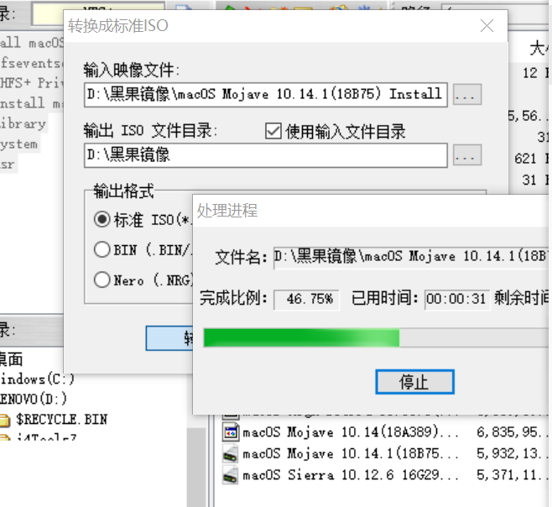Viewport: 552px width, 507px height.
Task: Click the partially hidden convert button
Action: [169, 338]
